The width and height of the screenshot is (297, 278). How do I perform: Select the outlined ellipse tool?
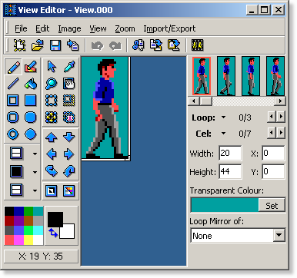[13, 134]
